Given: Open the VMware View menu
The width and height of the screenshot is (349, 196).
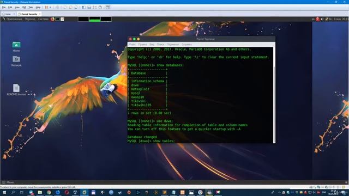Looking at the screenshot, I should 17,7.
